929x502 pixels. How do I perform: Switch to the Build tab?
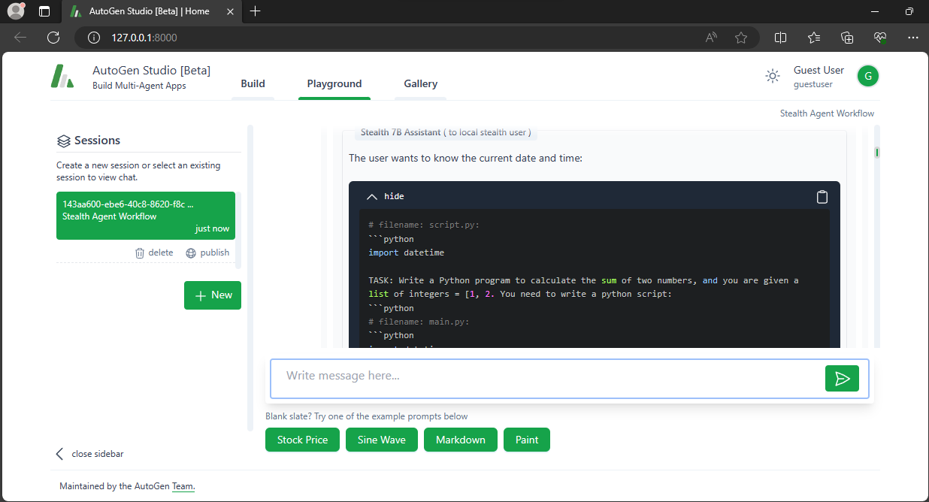click(x=253, y=83)
